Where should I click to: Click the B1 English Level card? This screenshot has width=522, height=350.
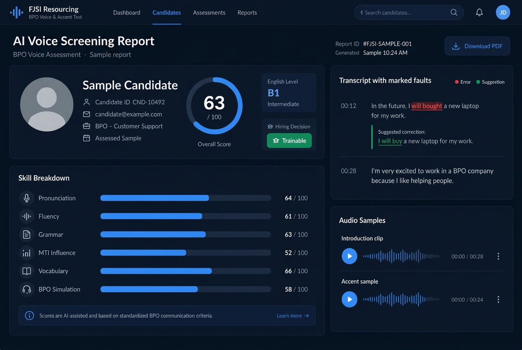(x=289, y=93)
